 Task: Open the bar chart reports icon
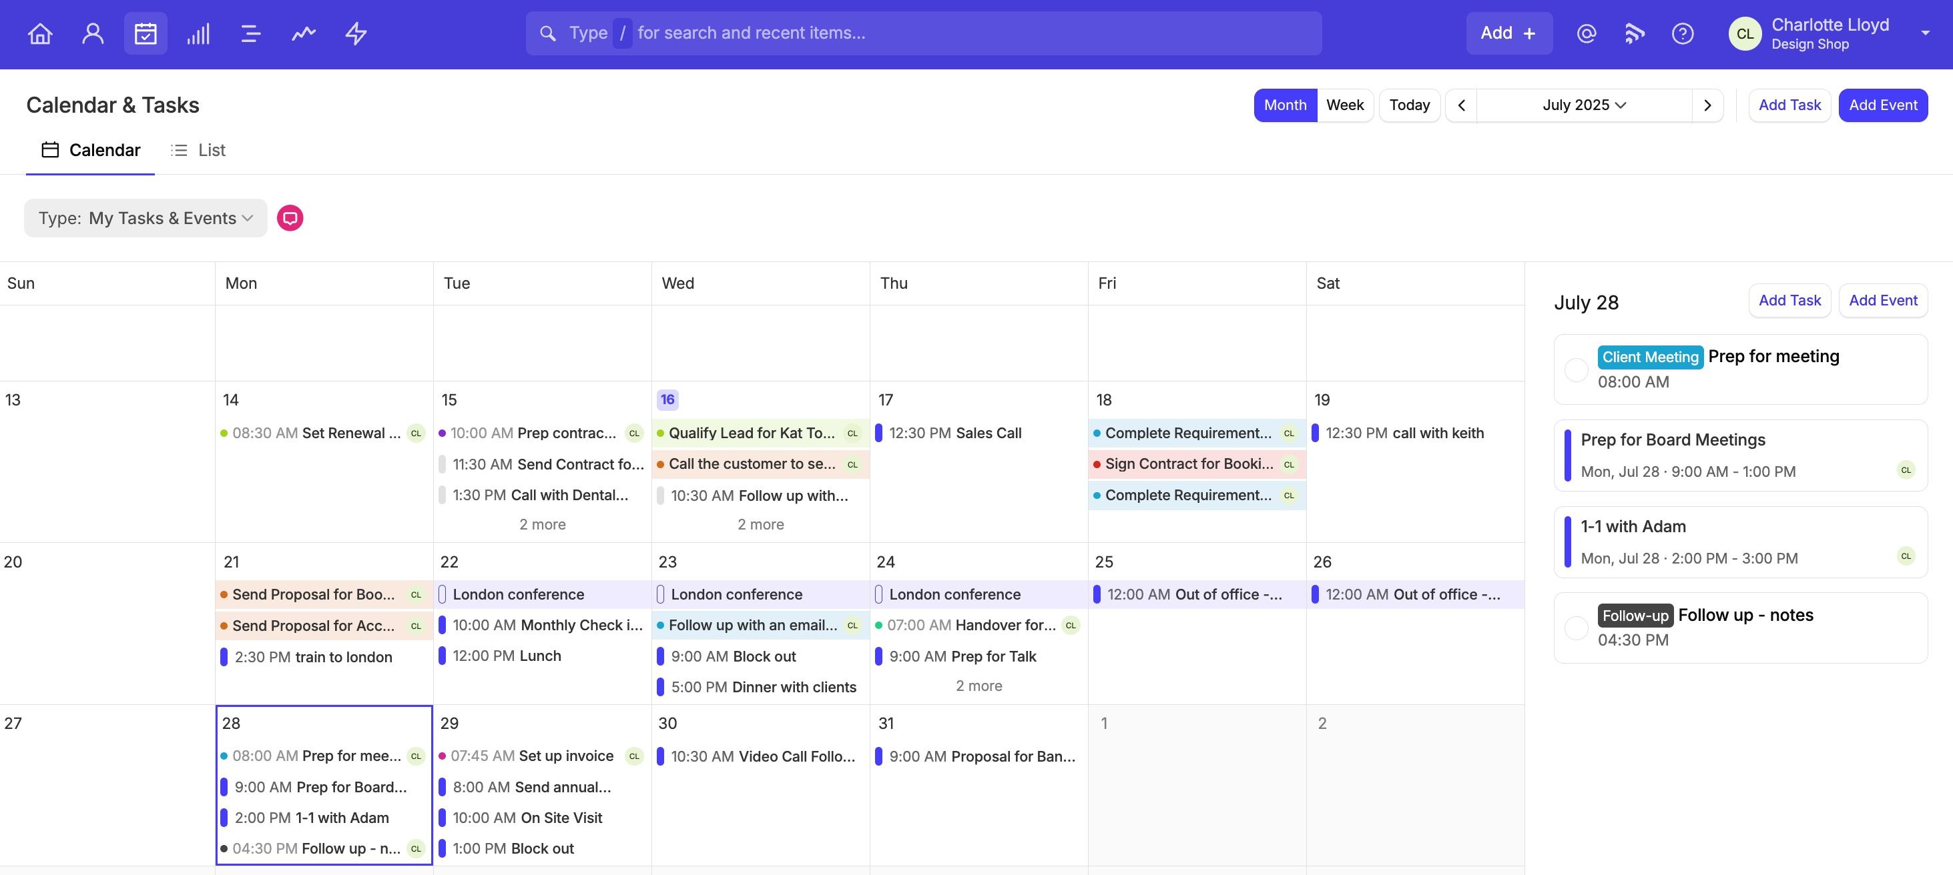coord(198,33)
